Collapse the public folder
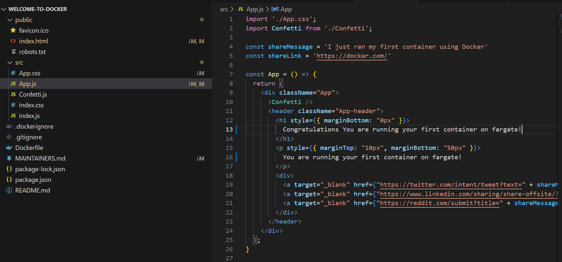The image size is (562, 262). [x=9, y=20]
